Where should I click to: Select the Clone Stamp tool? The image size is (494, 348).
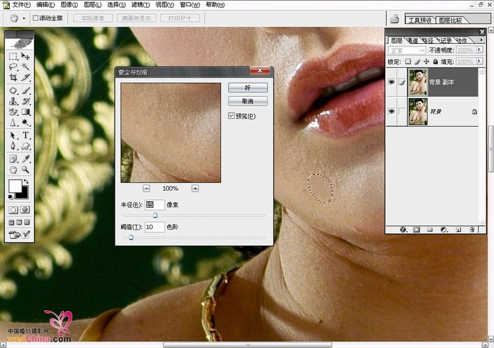pos(13,101)
